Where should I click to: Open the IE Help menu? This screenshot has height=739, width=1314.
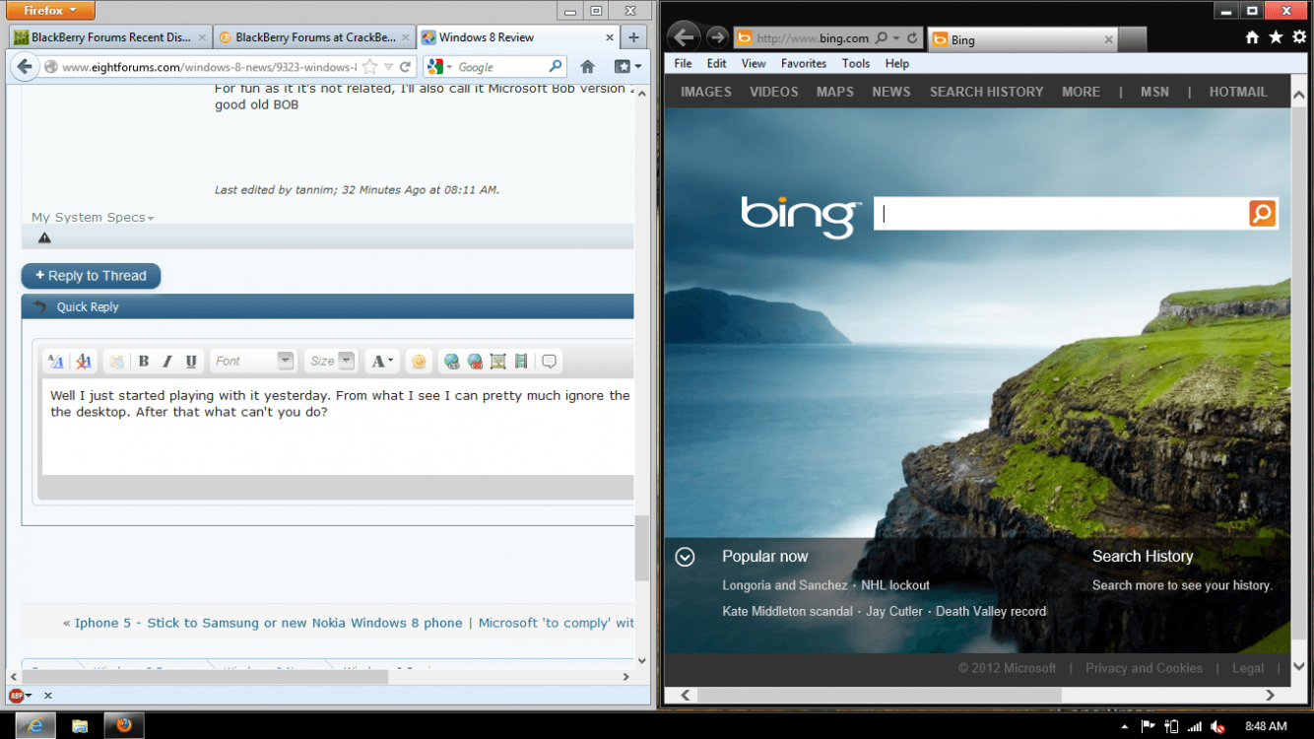coord(897,63)
